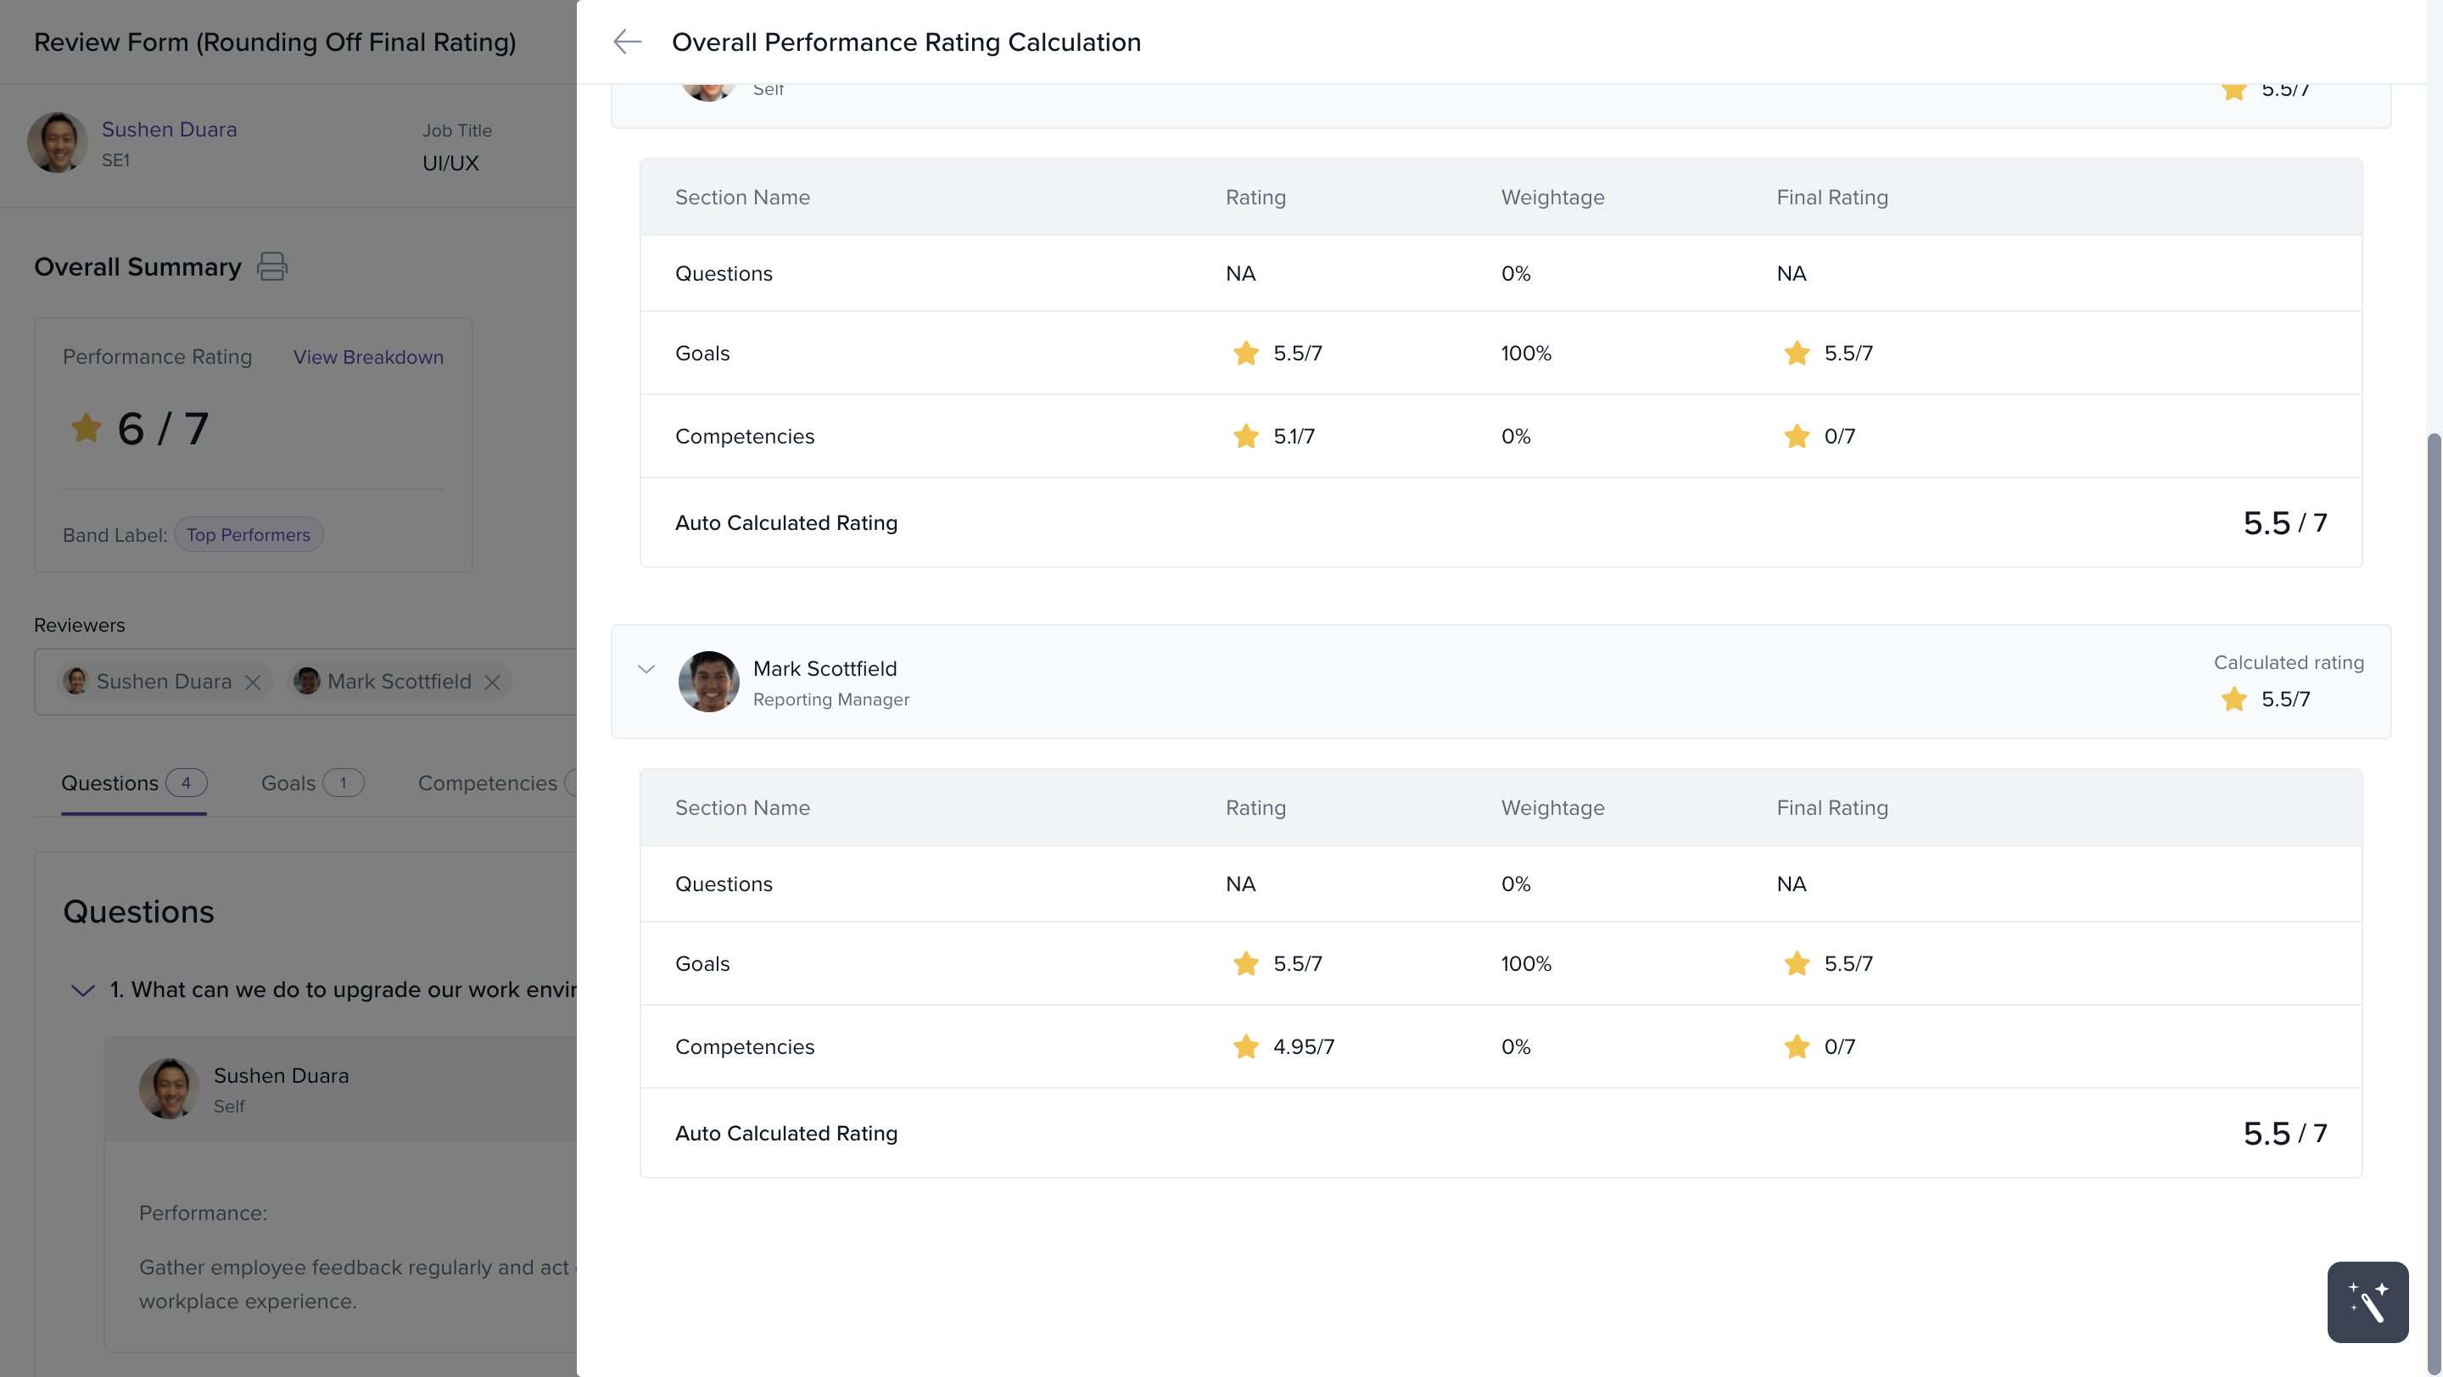
Task: Remove Sushen Duara reviewer chip
Action: click(x=252, y=683)
